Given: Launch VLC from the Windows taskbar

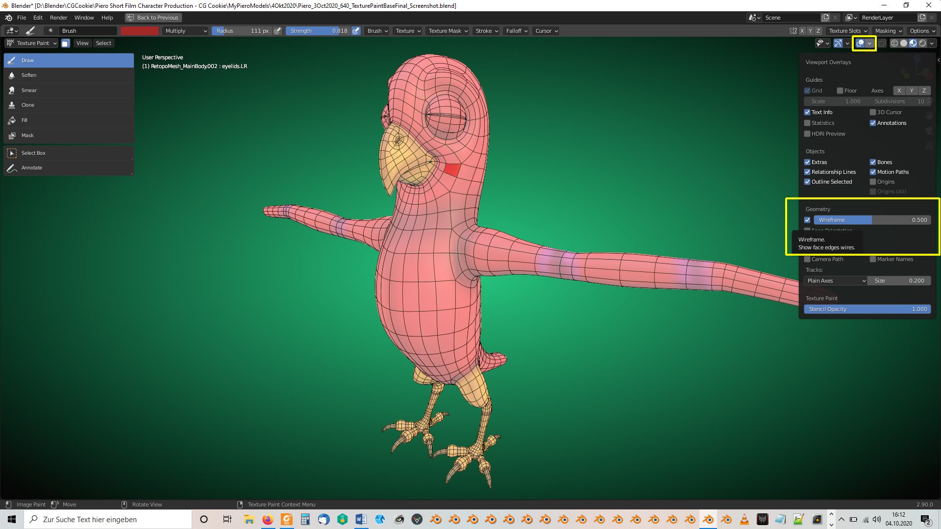Looking at the screenshot, I should pyautogui.click(x=744, y=520).
